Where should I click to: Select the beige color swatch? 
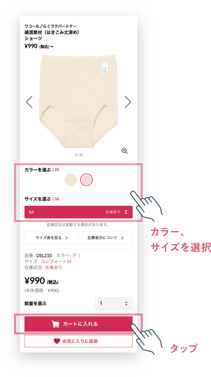tap(71, 180)
